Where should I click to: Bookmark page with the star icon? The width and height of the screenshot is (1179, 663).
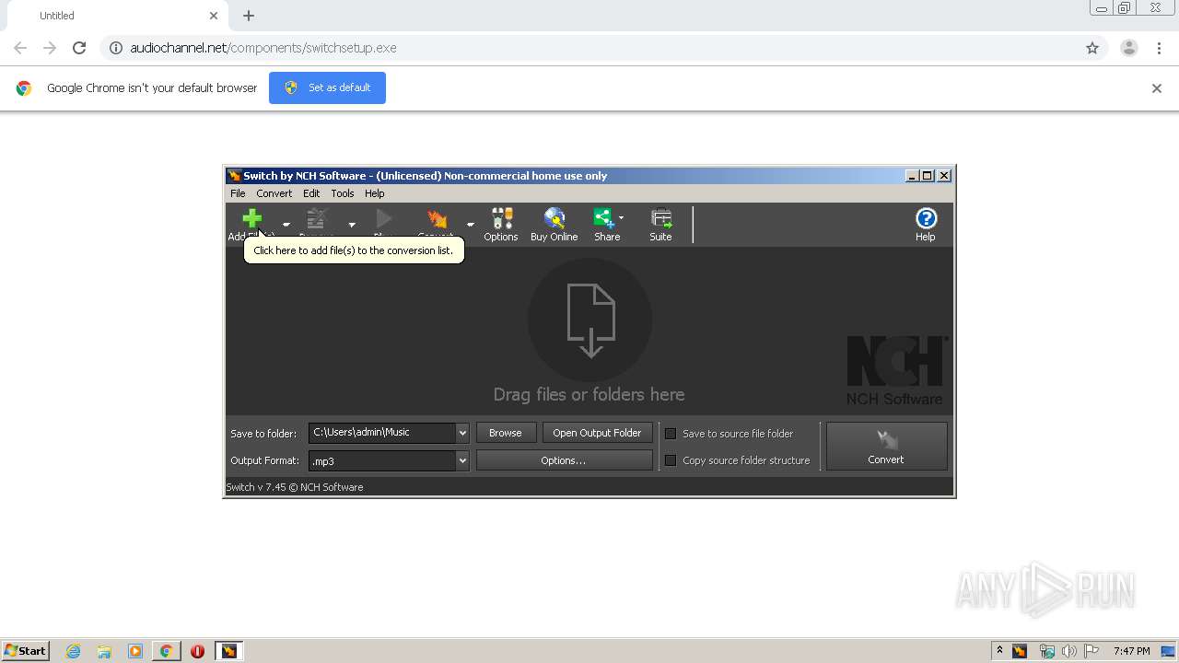1092,48
